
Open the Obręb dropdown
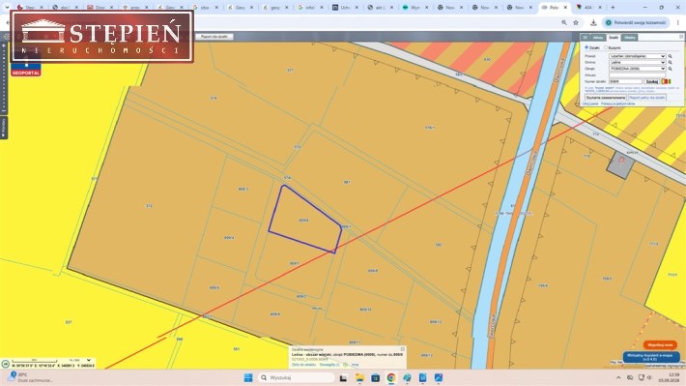pyautogui.click(x=638, y=69)
